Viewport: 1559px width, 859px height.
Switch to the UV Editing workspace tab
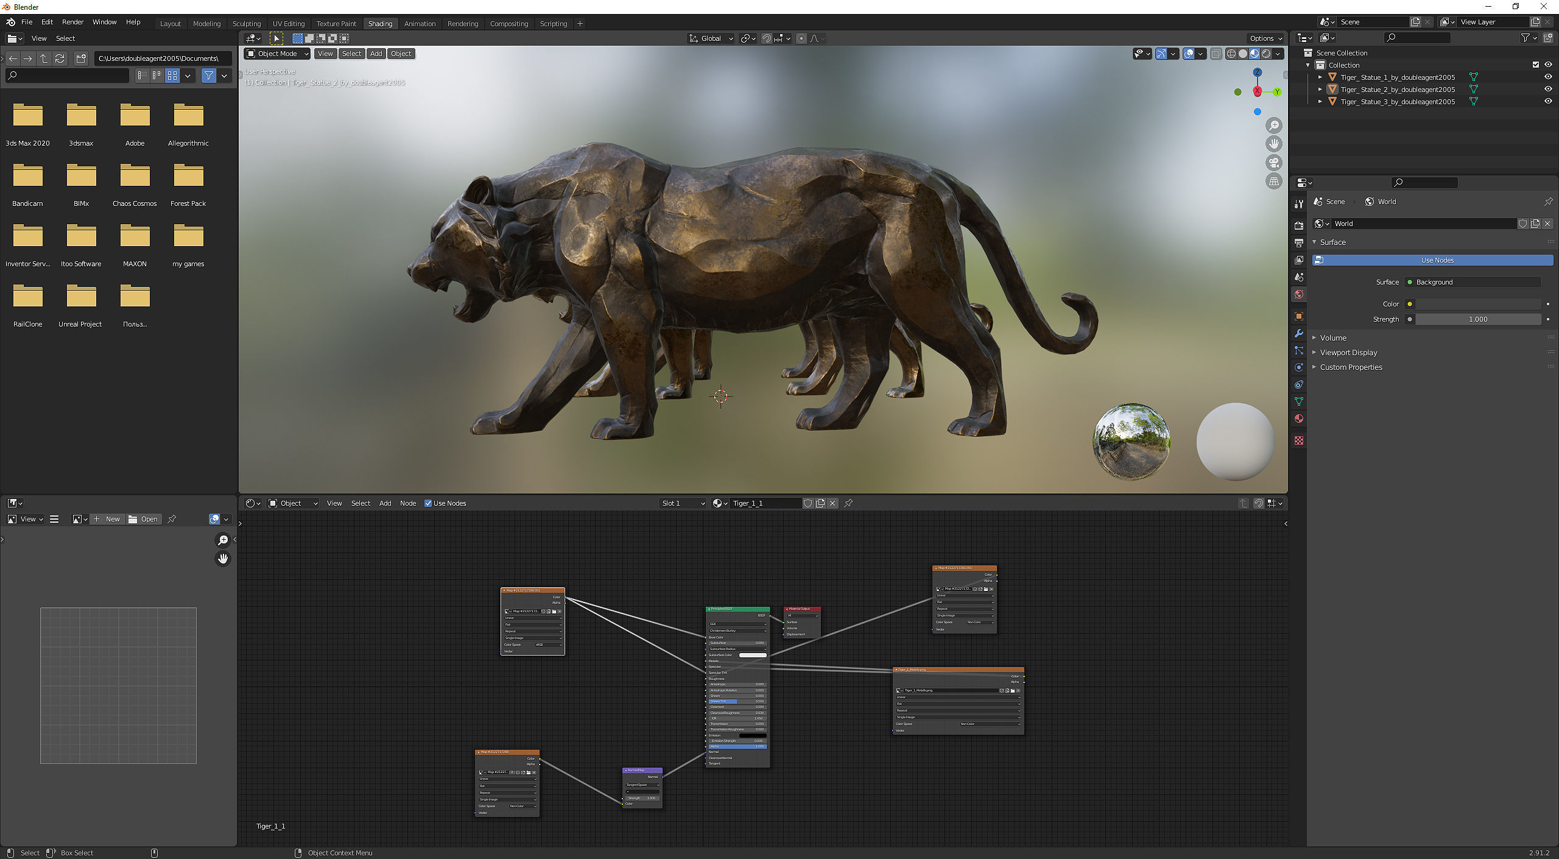(288, 24)
